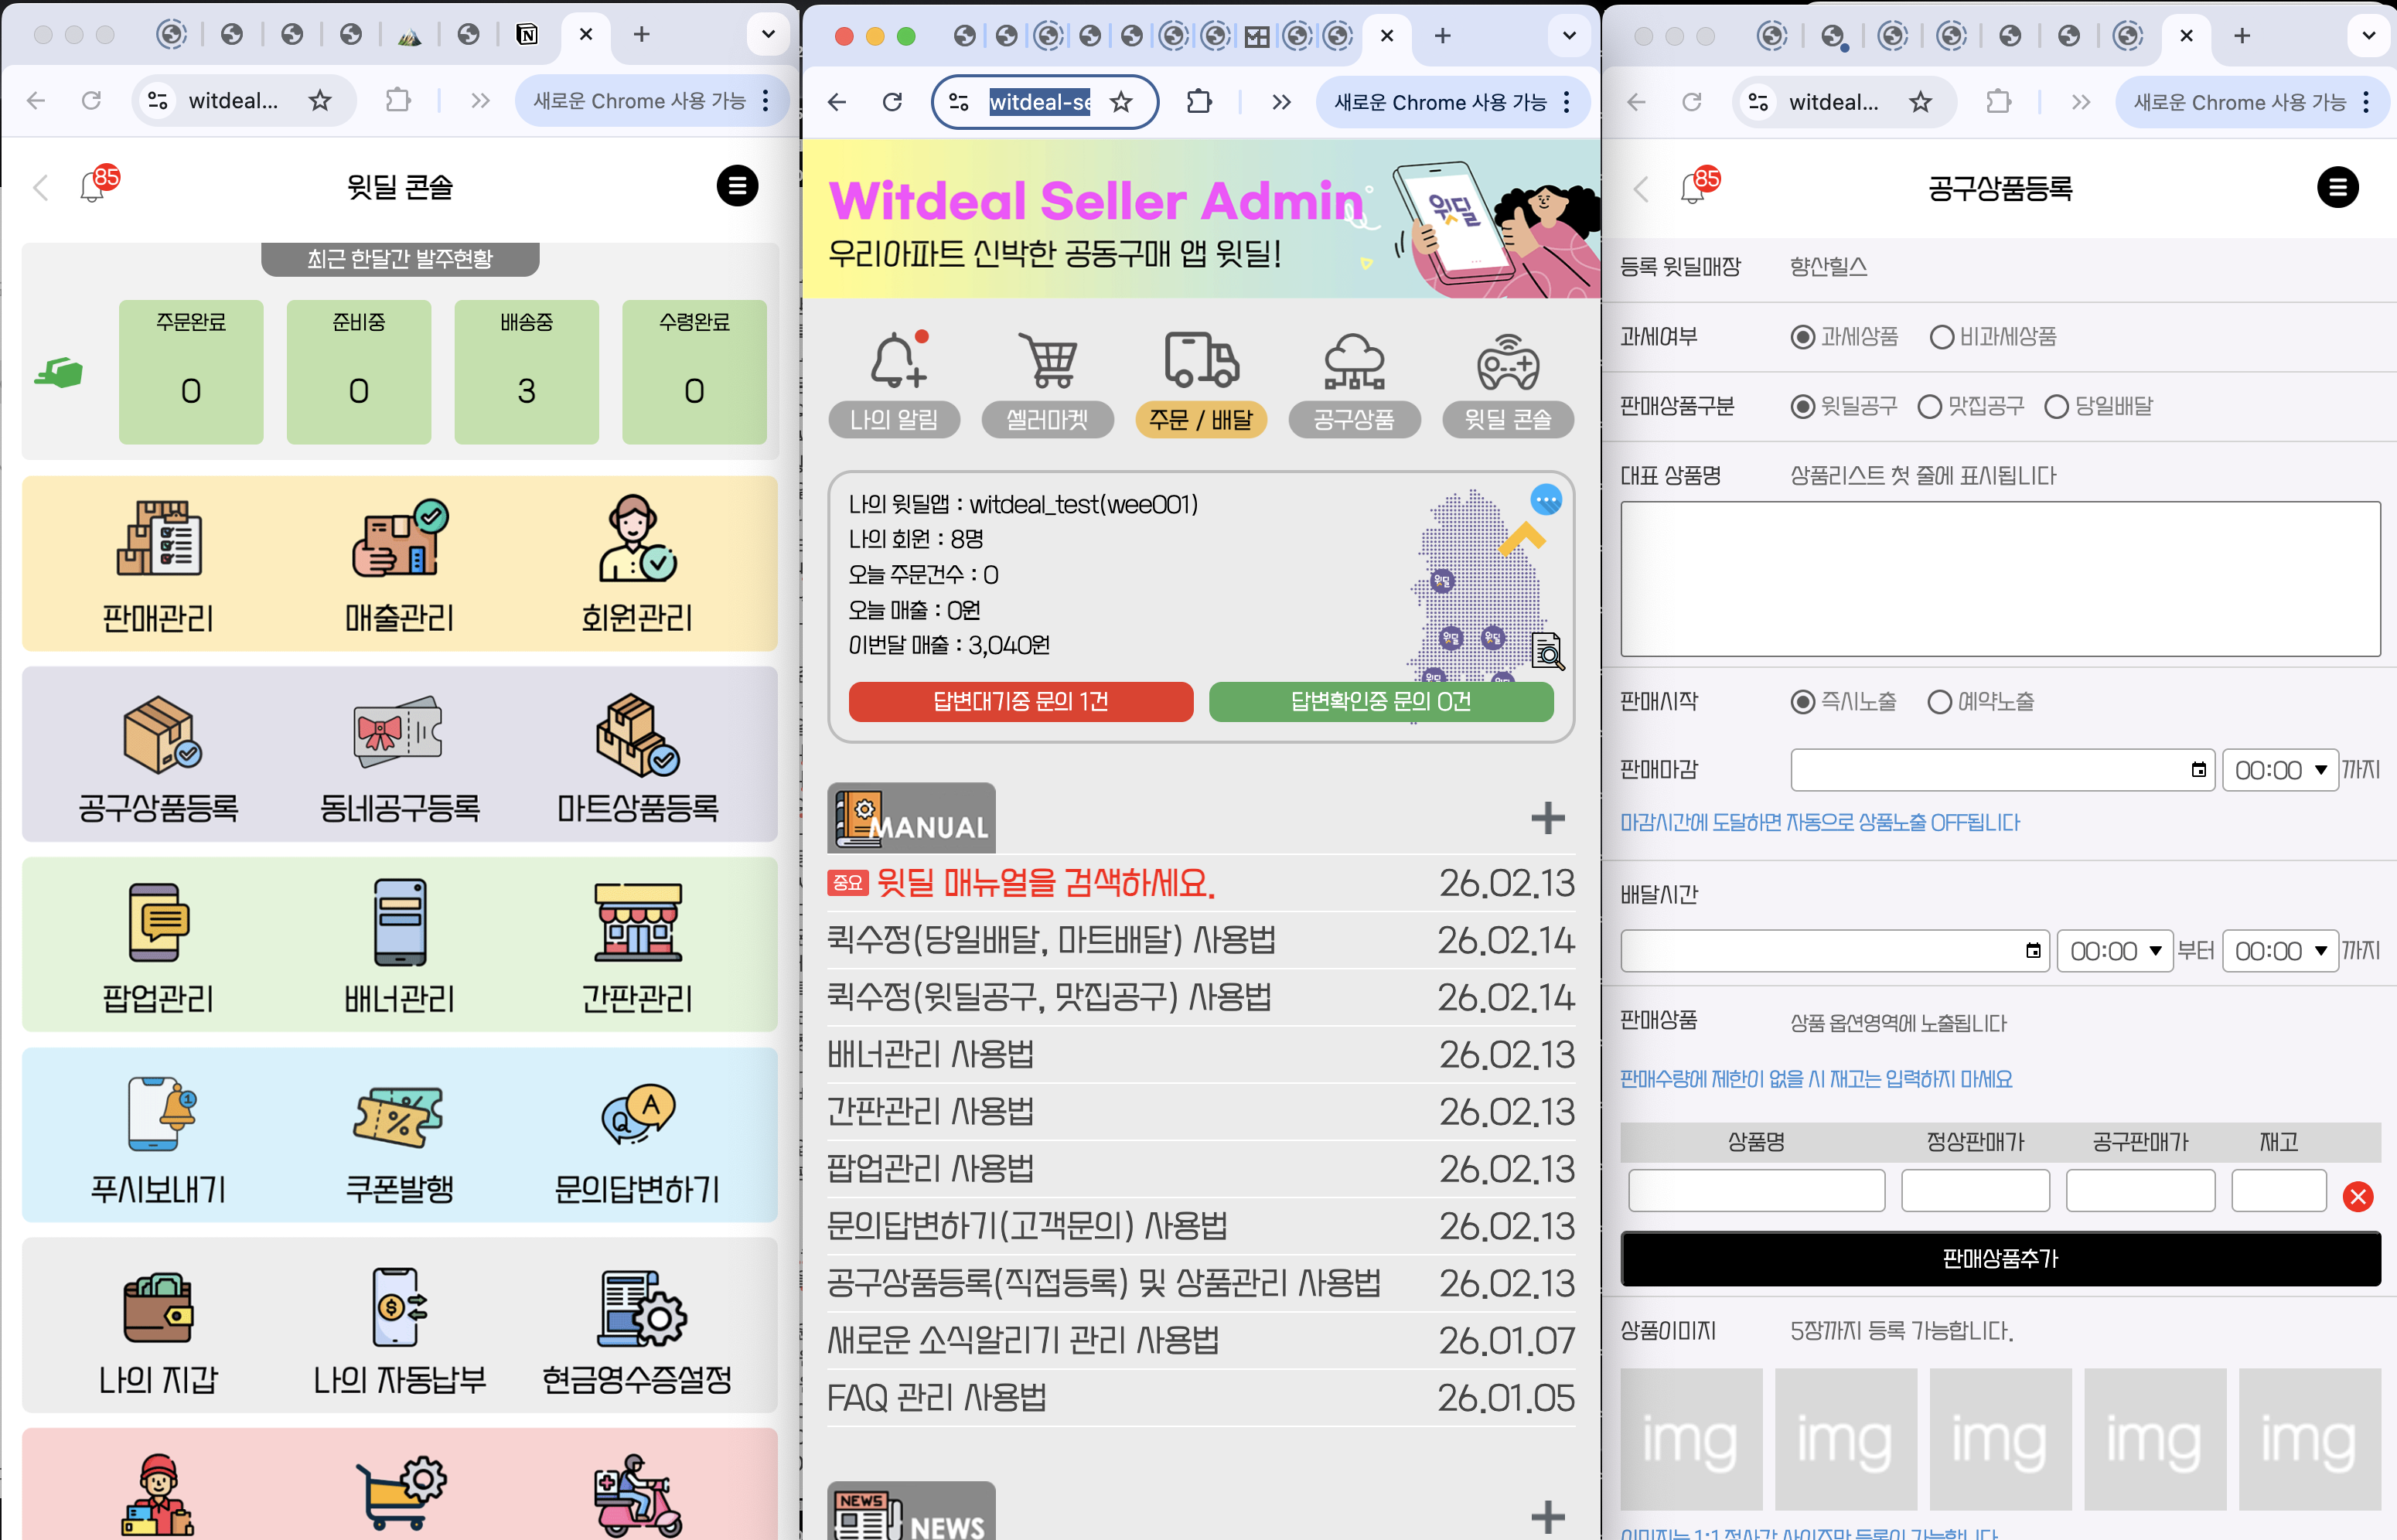Open new tab in left Chrome window
The height and width of the screenshot is (1540, 2397).
pos(641,35)
